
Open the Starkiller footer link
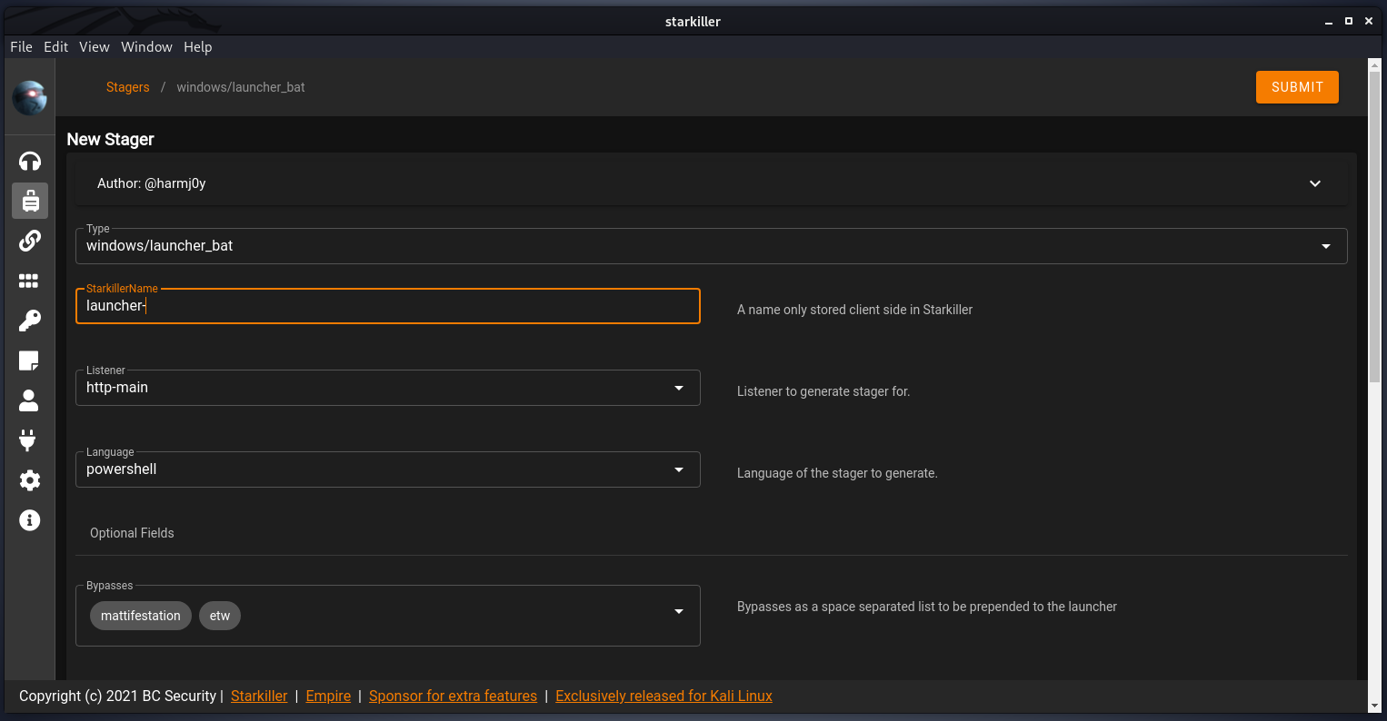click(259, 696)
